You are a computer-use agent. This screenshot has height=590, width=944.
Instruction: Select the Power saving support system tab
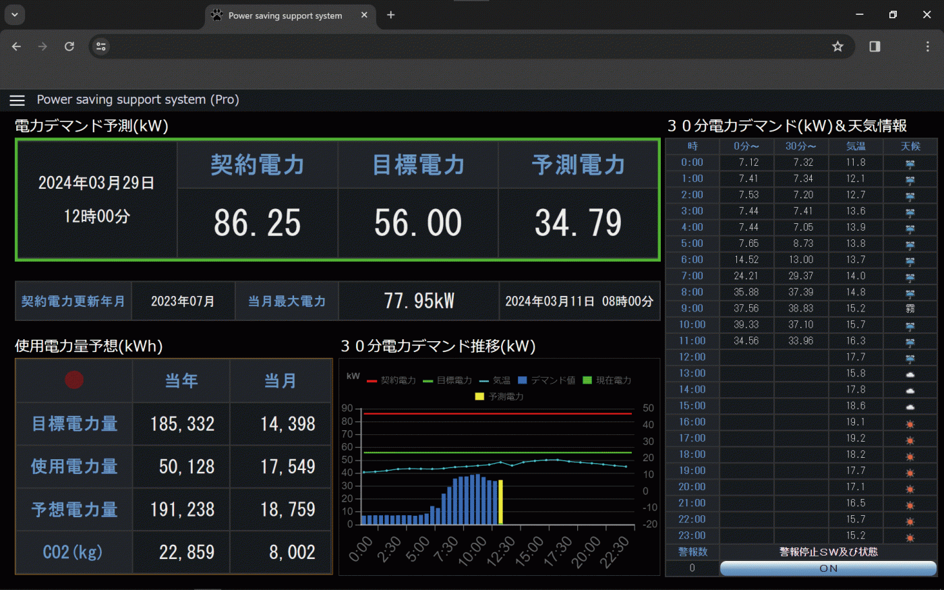click(290, 16)
